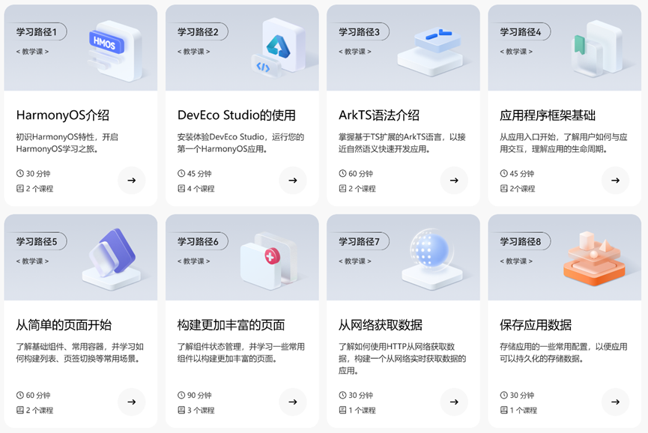Select the 学习路径4 label
The width and height of the screenshot is (648, 433).
click(521, 31)
